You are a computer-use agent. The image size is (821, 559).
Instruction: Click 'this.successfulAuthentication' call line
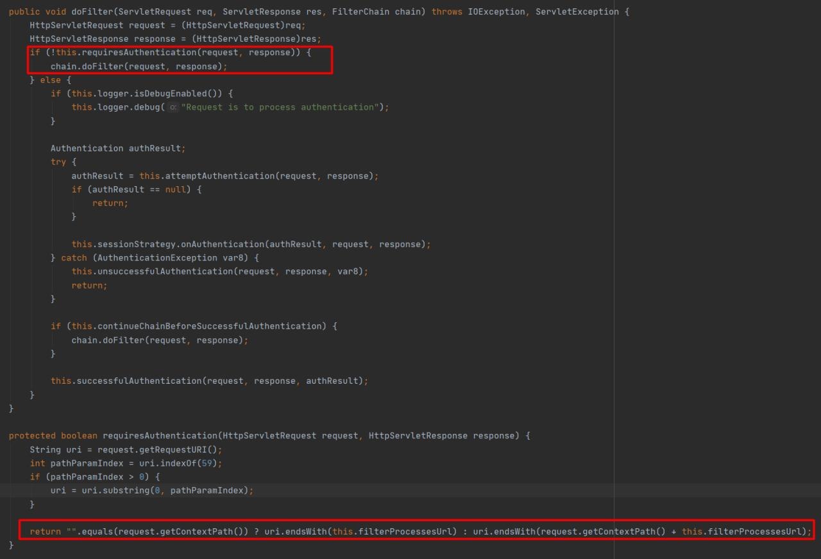[210, 381]
